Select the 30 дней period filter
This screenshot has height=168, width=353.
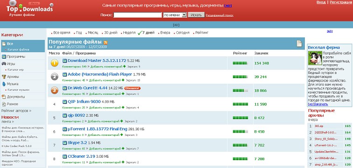pyautogui.click(x=111, y=33)
